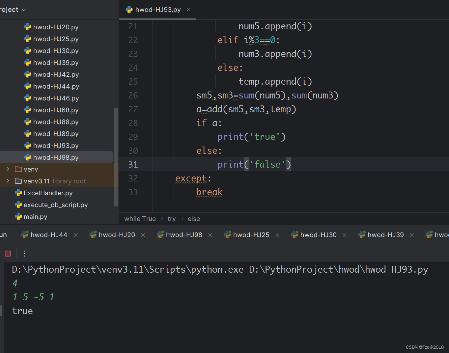Click print('true') on line 29
449x353 pixels.
251,137
